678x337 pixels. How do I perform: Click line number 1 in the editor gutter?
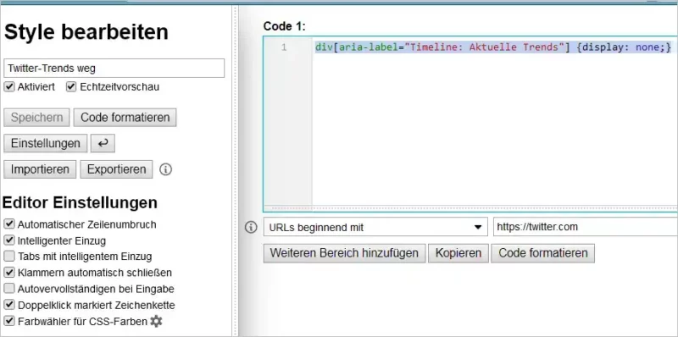point(284,47)
